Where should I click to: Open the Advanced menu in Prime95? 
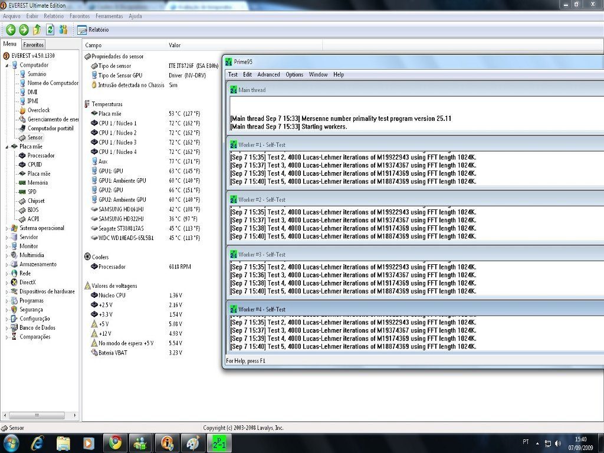(268, 75)
